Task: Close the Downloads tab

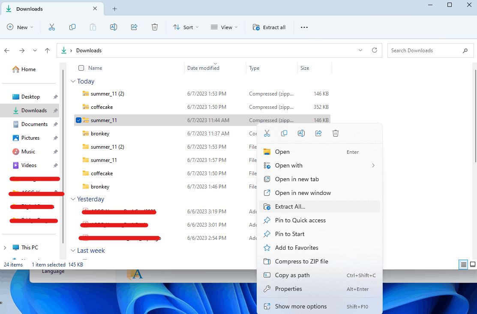Action: point(95,9)
